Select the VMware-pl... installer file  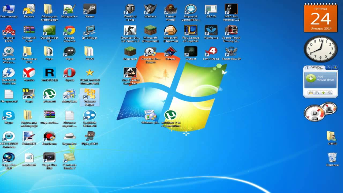click(x=150, y=117)
